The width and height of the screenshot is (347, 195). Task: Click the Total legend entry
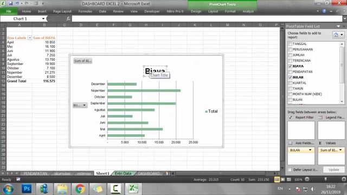tap(211, 111)
